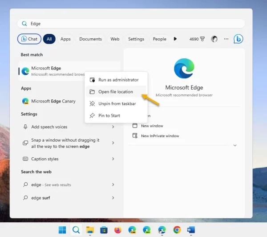267x237 pixels.
Task: Show more filter tabs with play arrow
Action: point(175,39)
